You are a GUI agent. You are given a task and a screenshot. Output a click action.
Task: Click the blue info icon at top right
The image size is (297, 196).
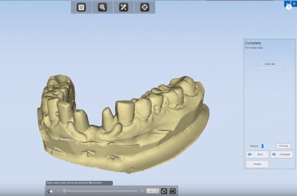pos(289,7)
